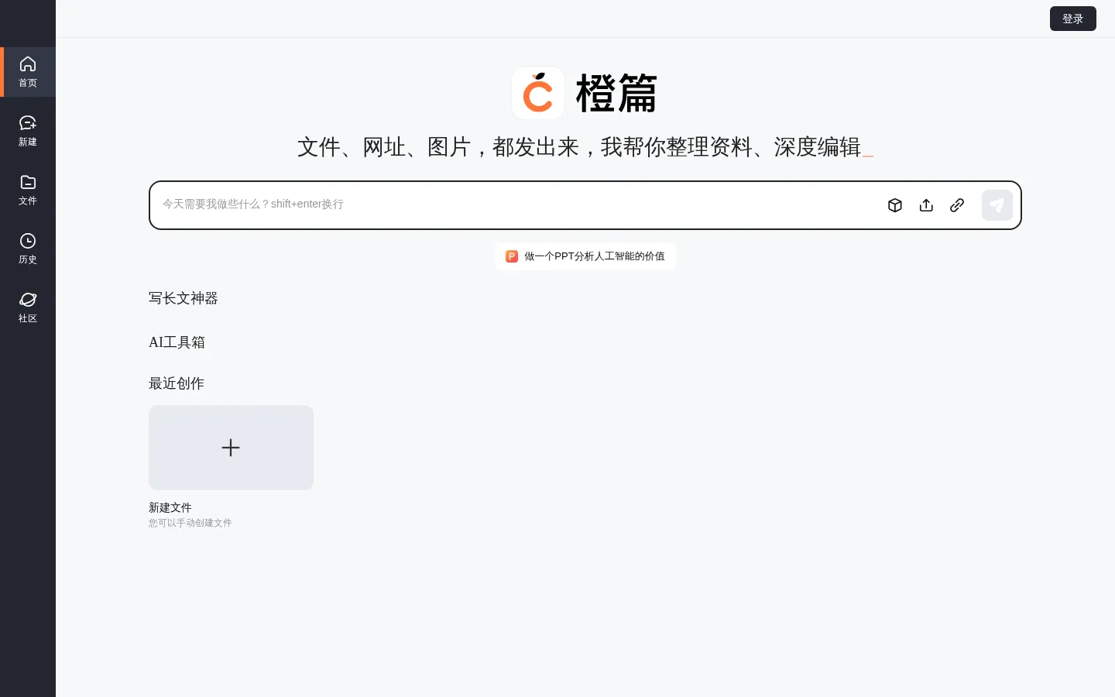Click the 新建 new chat icon

pyautogui.click(x=28, y=122)
